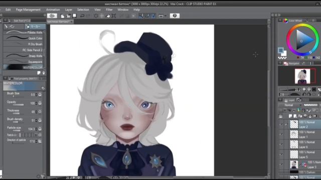Image resolution: width=321 pixels, height=180 pixels.
Task: Click the Navigator preview thumbnail
Action: point(302,76)
